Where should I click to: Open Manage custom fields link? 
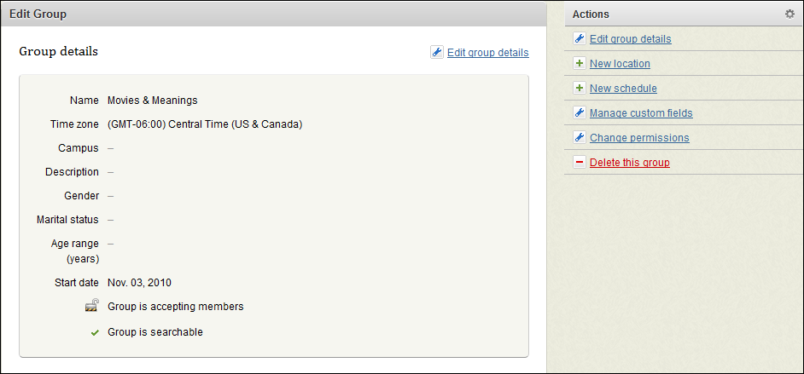pos(641,113)
